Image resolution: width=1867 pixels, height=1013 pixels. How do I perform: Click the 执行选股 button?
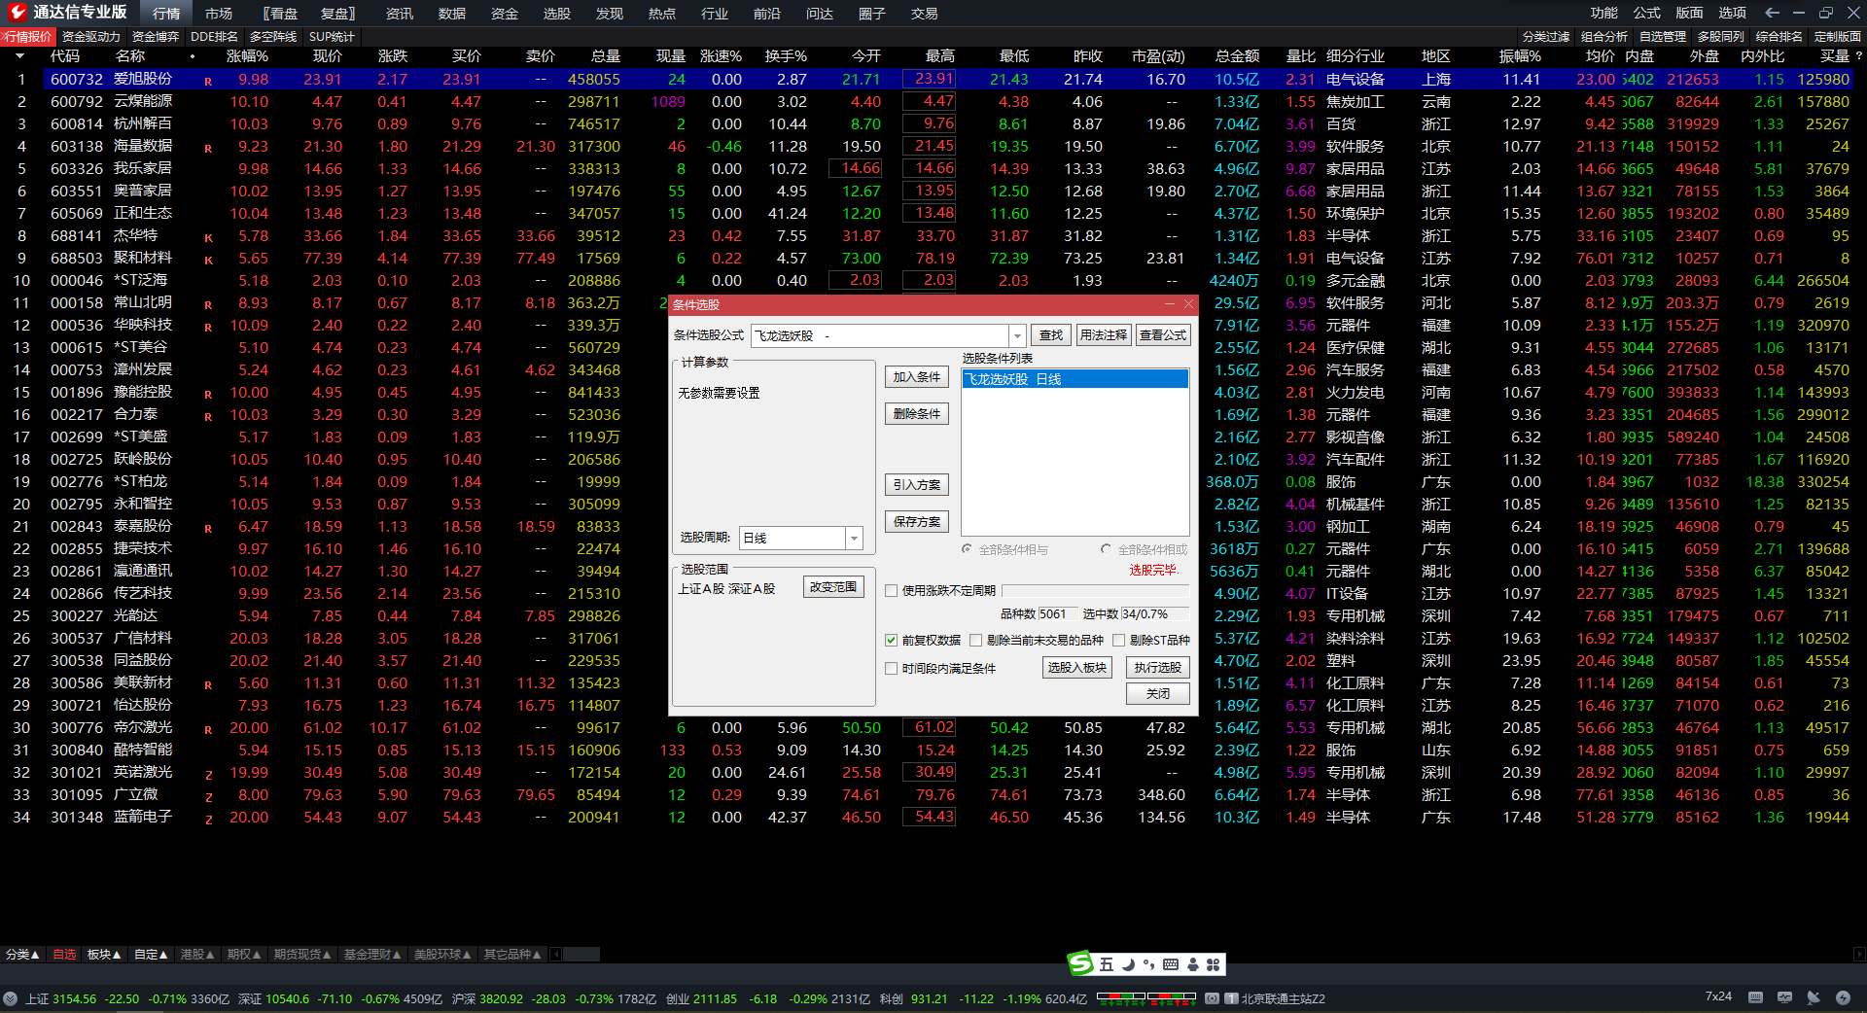[x=1157, y=668]
